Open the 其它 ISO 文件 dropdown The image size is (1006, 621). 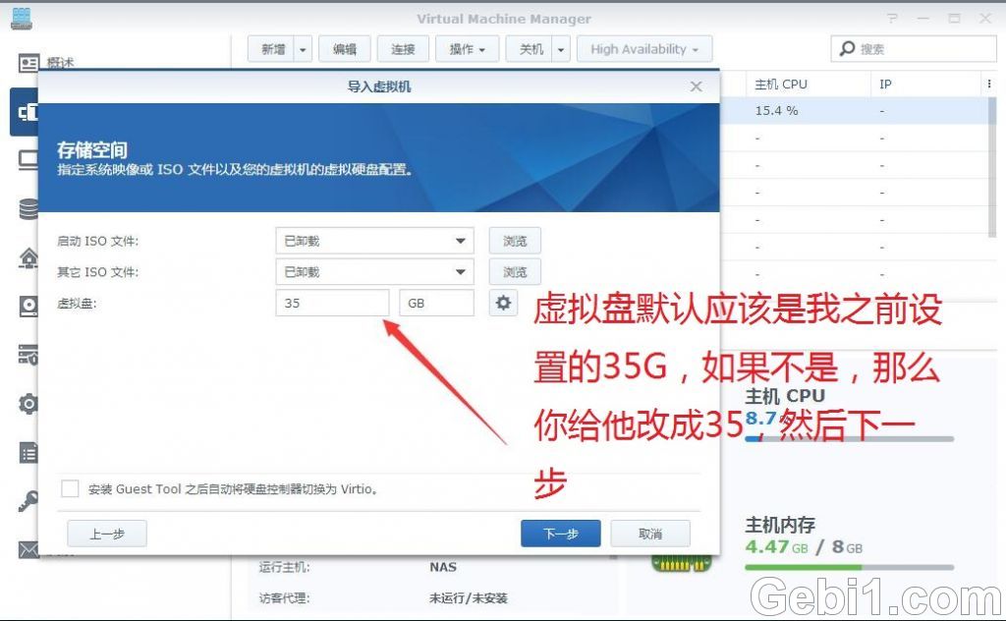(x=373, y=271)
